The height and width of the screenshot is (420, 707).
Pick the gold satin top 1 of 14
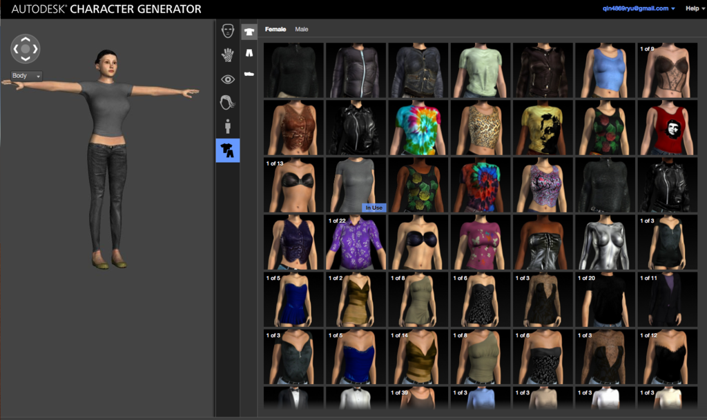(x=418, y=357)
